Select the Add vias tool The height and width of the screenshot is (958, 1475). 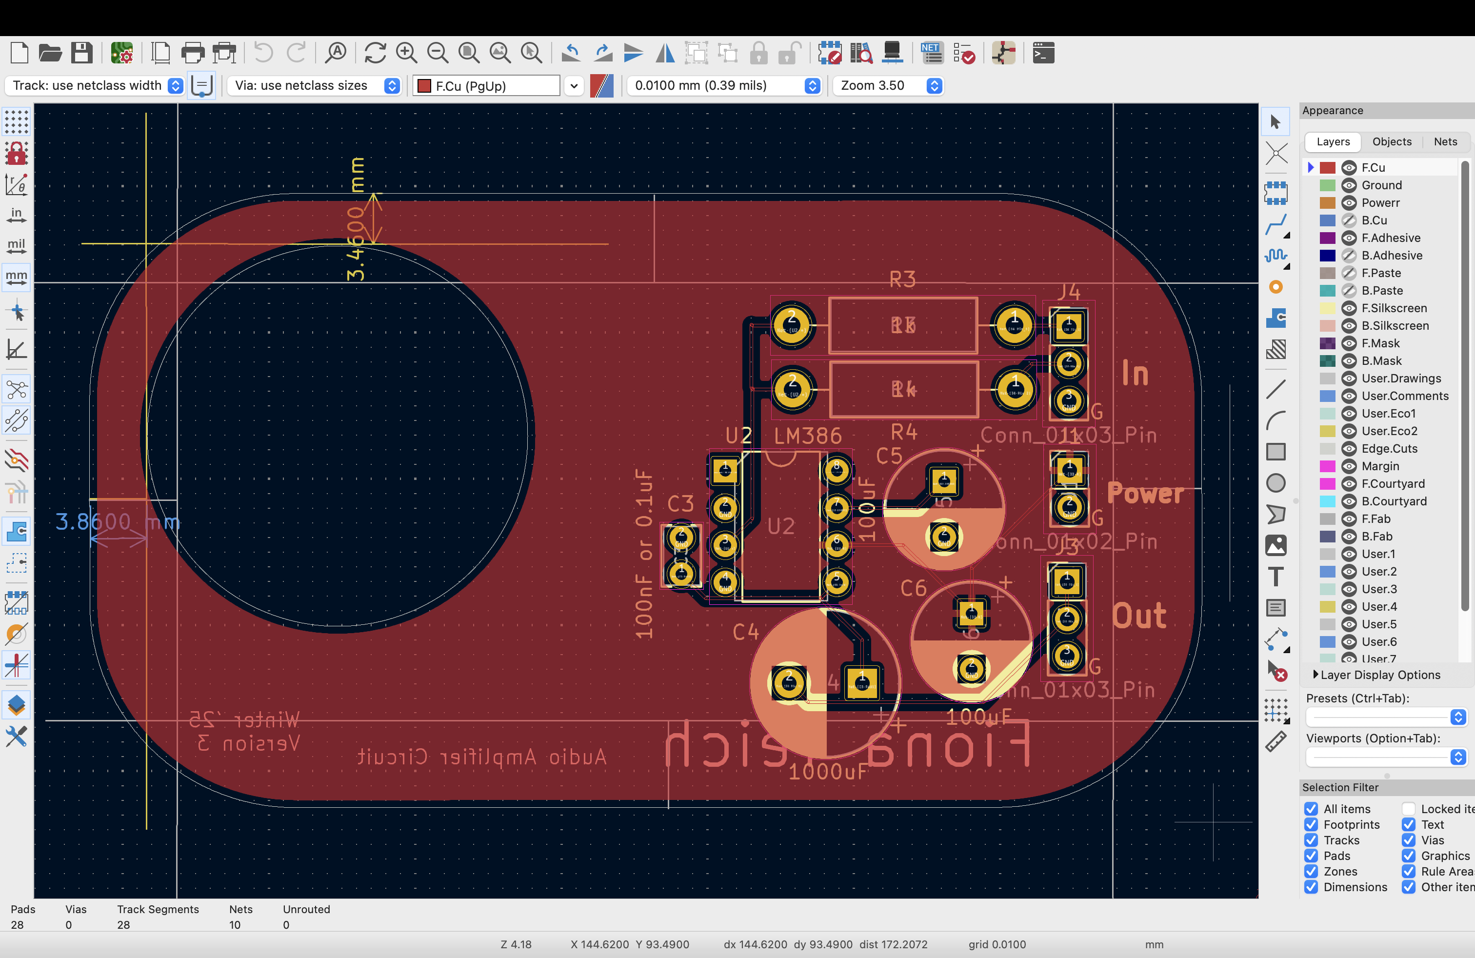[x=1276, y=287]
